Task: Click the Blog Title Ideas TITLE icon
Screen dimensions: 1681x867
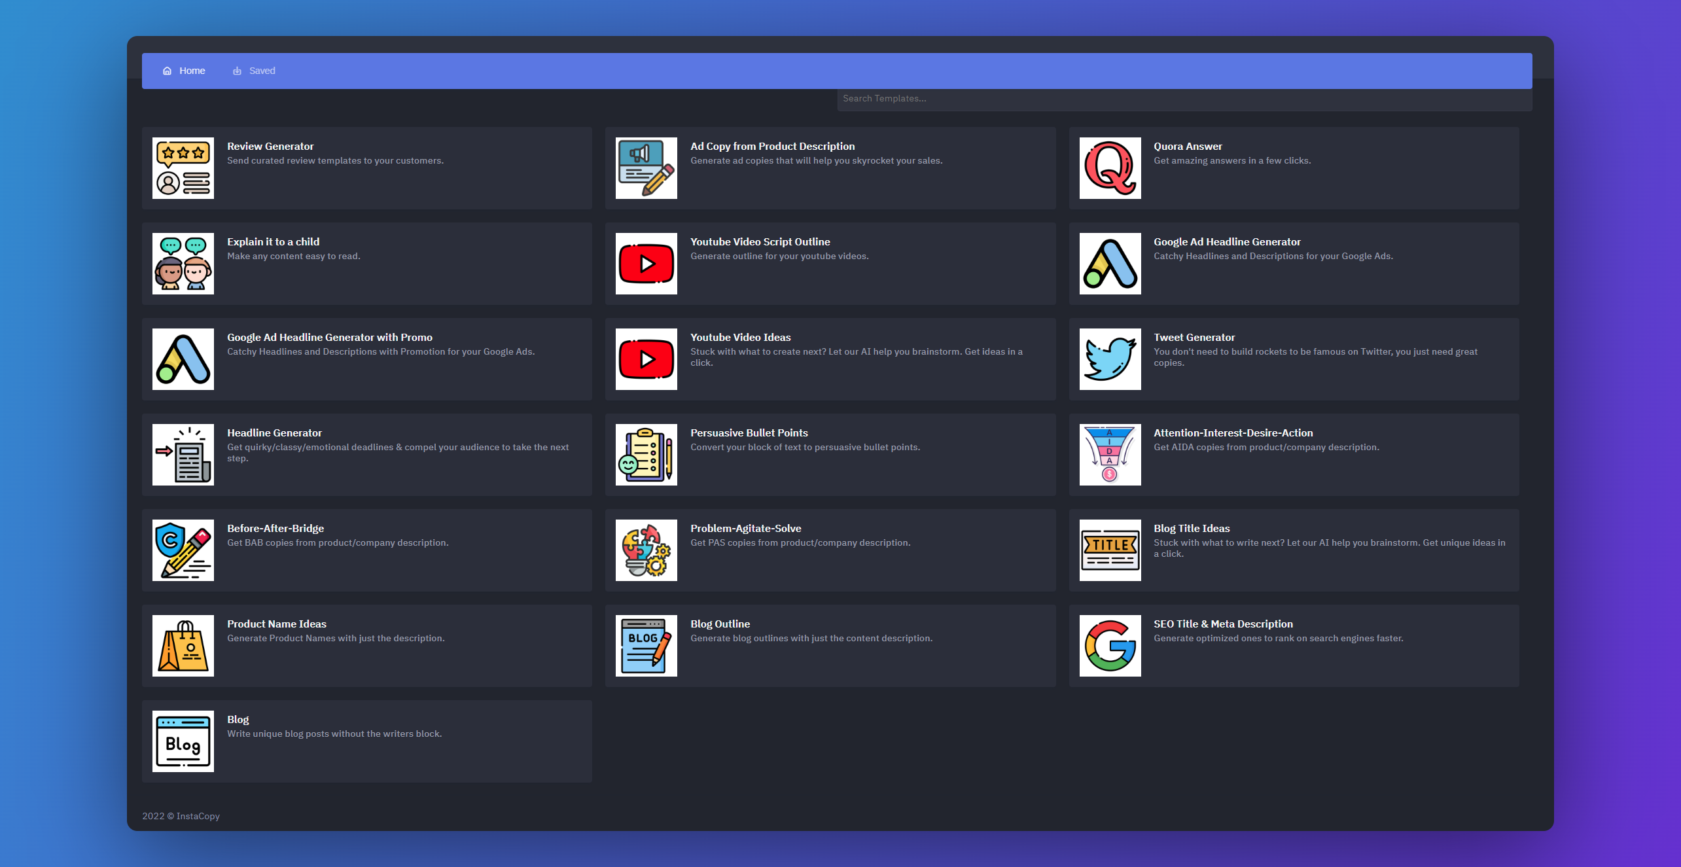Action: tap(1110, 550)
